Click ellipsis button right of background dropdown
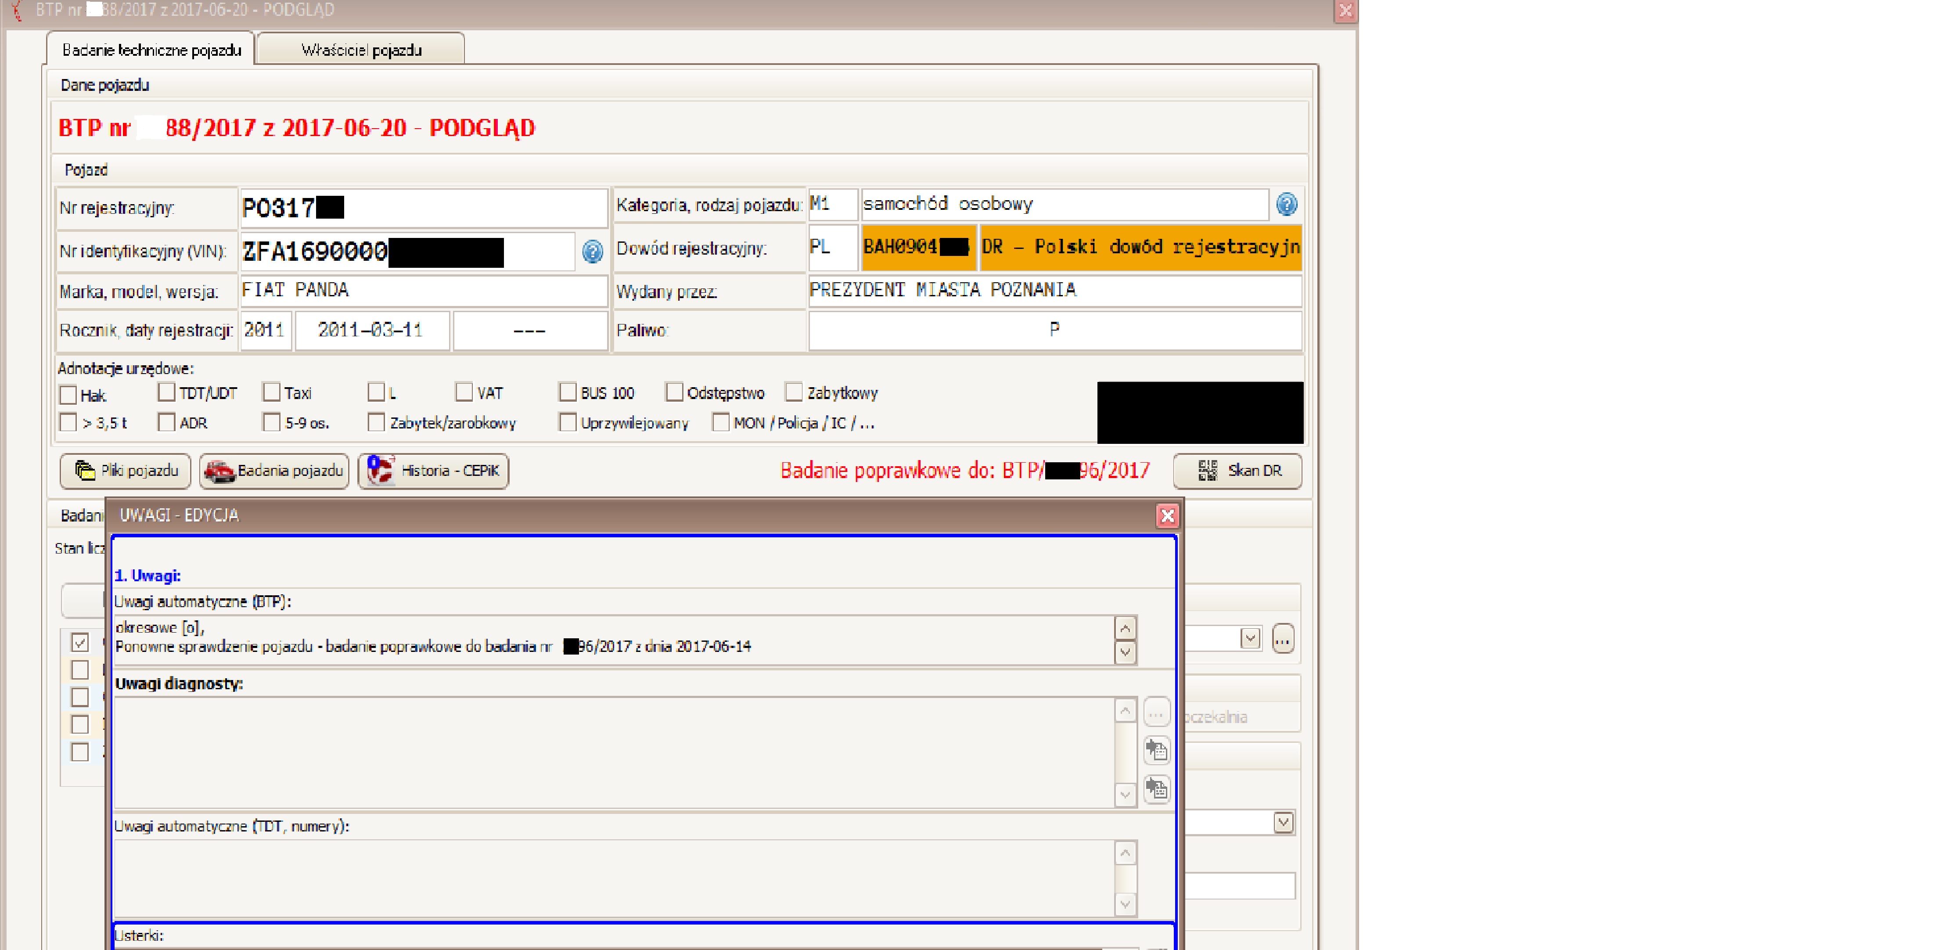 pyautogui.click(x=1282, y=639)
